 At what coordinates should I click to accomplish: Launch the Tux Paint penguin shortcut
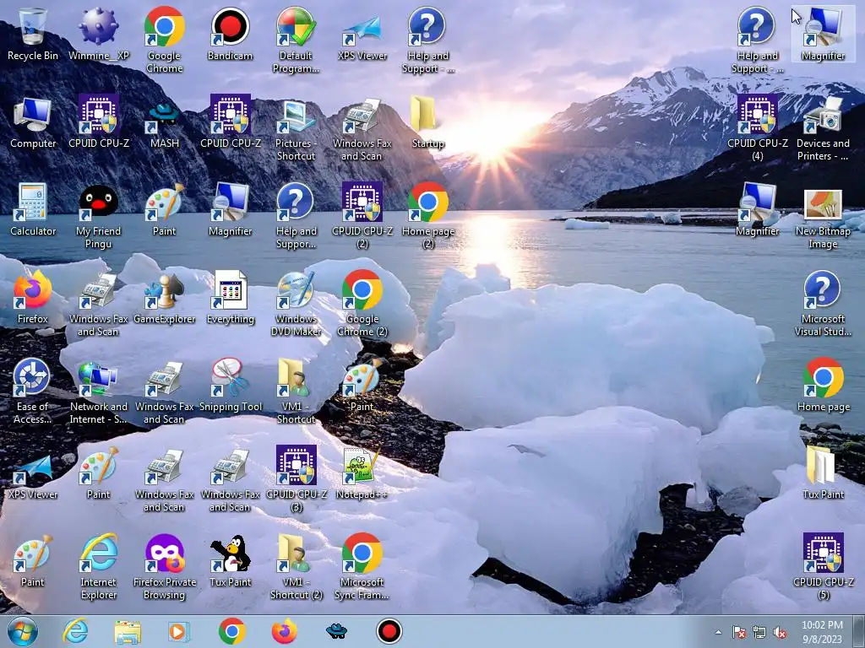[230, 560]
